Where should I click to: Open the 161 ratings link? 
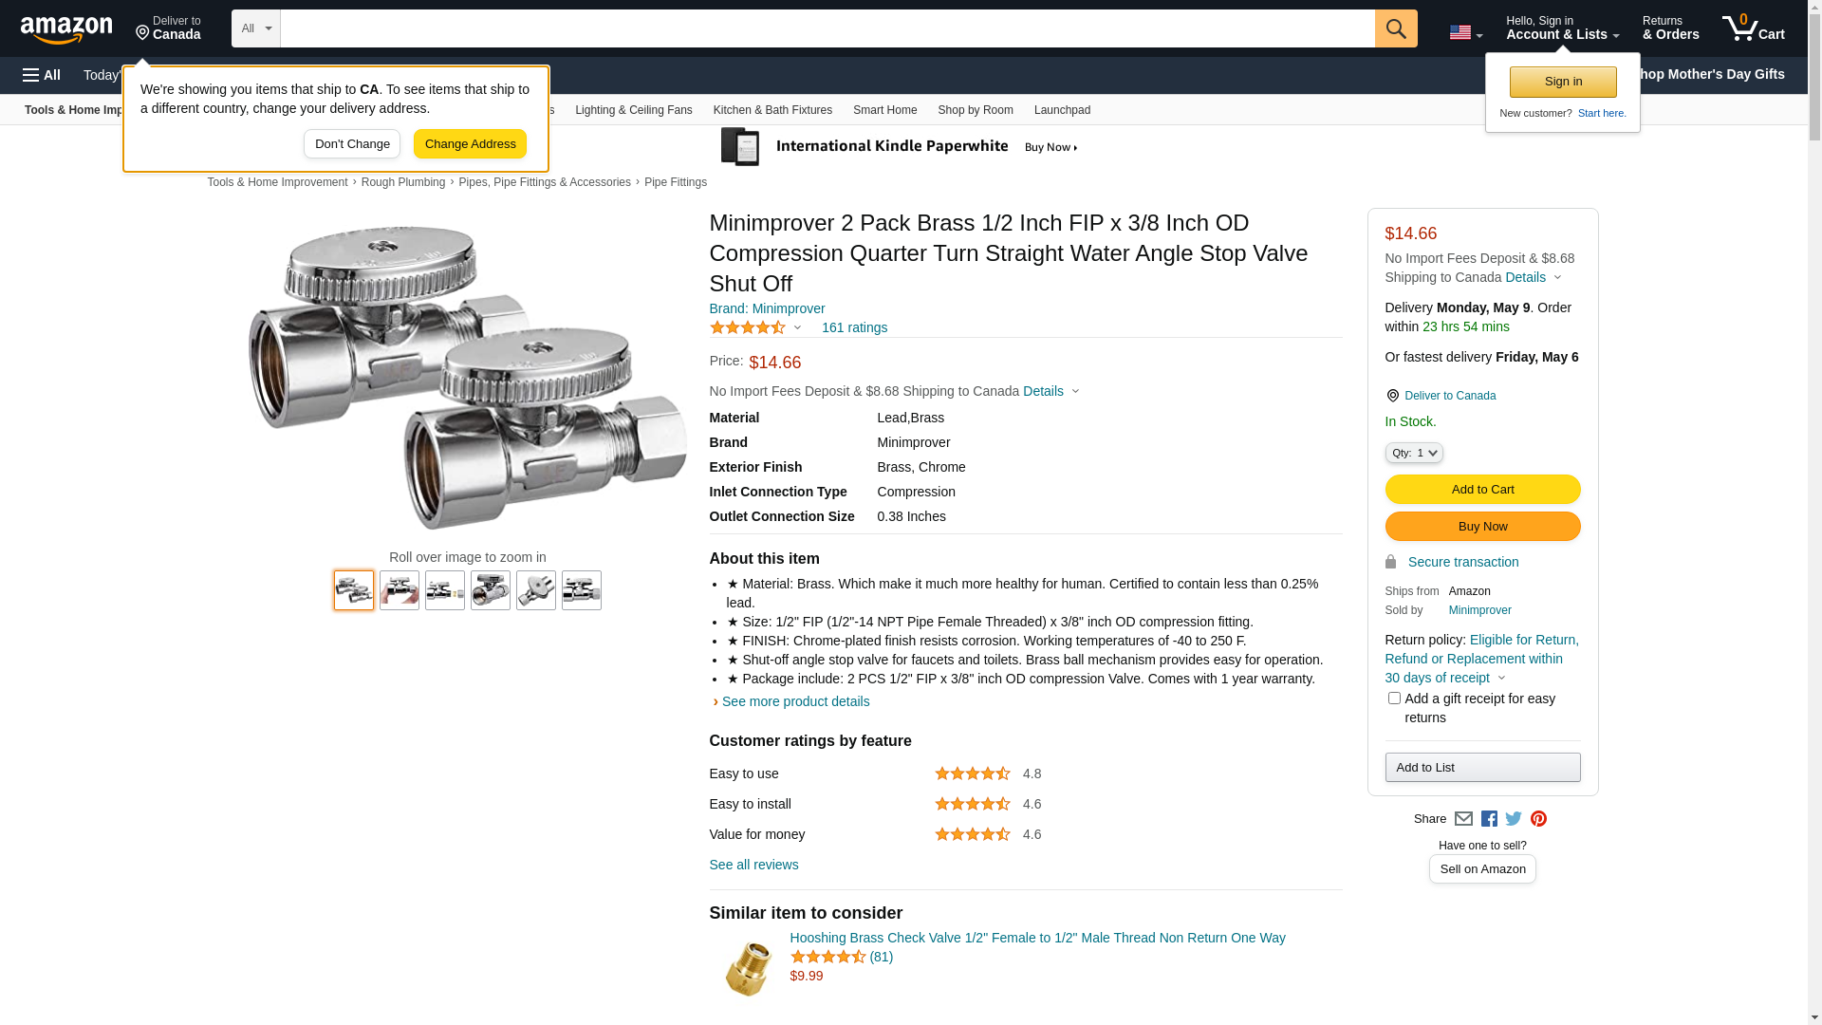point(854,328)
